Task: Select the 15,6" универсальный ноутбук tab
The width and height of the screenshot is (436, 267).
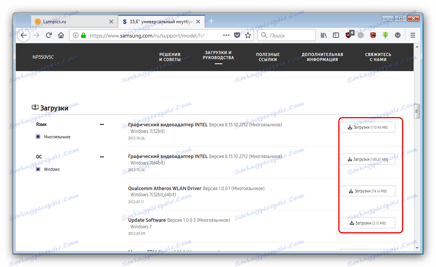Action: click(x=161, y=21)
